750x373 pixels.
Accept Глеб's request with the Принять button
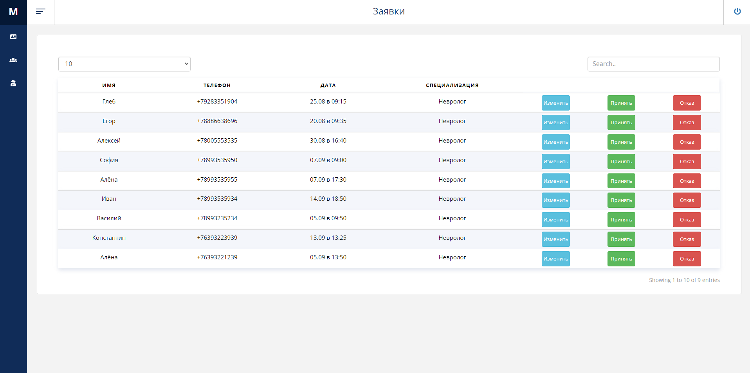pos(621,103)
